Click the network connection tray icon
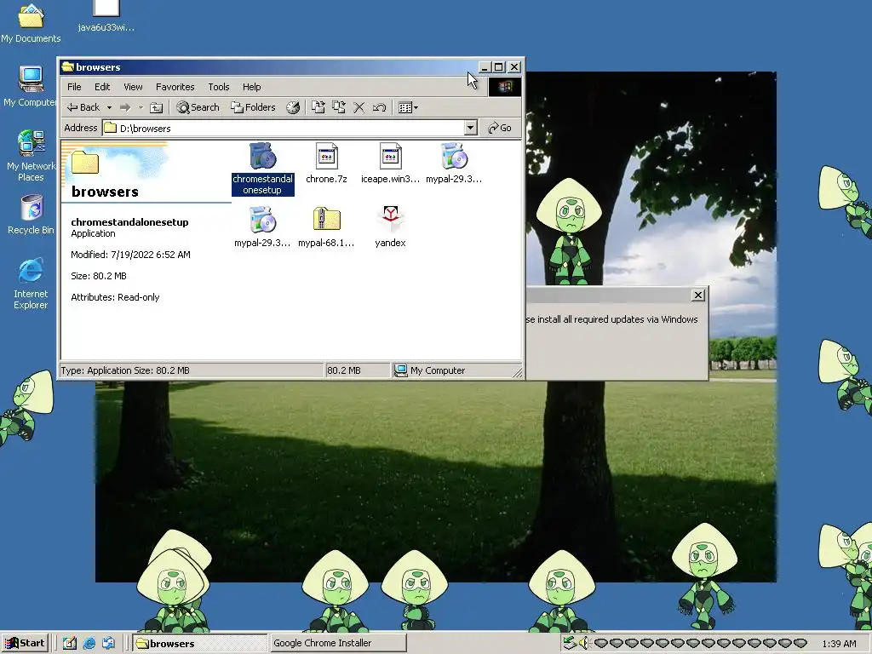This screenshot has height=654, width=872. tap(569, 644)
